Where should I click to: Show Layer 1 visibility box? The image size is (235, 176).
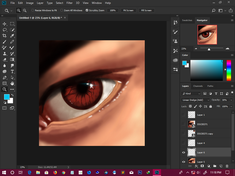[x=184, y=115]
